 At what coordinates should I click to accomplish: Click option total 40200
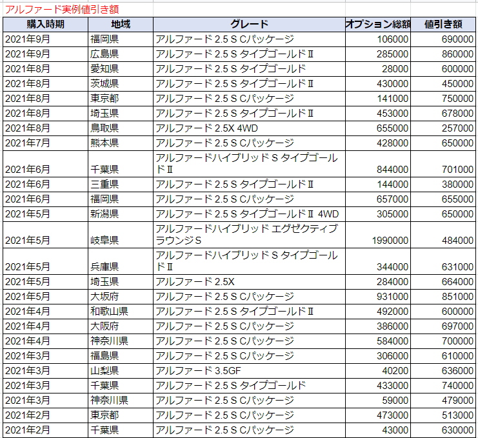point(378,371)
